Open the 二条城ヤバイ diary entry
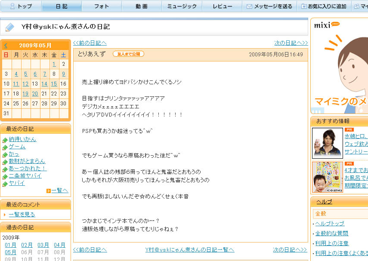 [26, 176]
